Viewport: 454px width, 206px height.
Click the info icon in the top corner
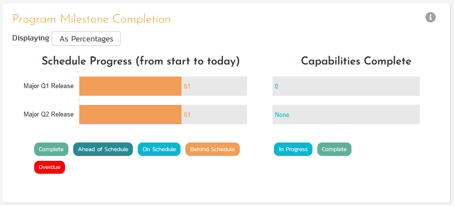(x=430, y=17)
